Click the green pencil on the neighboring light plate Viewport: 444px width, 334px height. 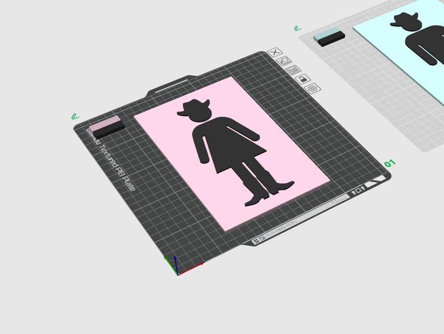297,28
